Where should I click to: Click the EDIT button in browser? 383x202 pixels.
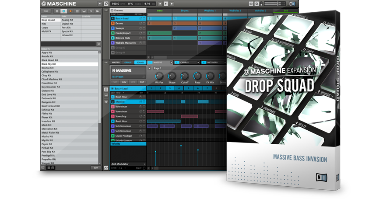pos(96,167)
